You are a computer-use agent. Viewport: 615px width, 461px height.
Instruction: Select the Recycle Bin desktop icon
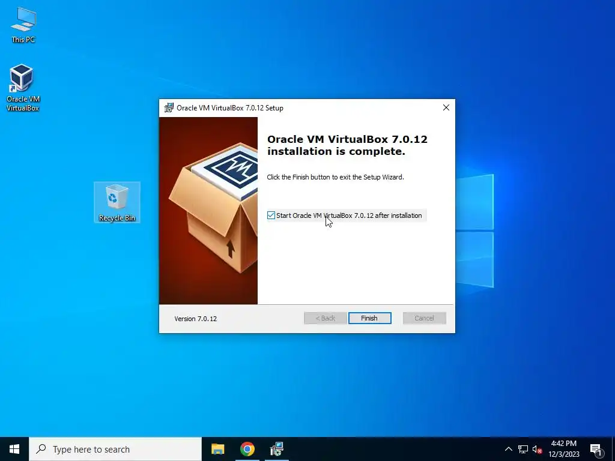pos(117,202)
